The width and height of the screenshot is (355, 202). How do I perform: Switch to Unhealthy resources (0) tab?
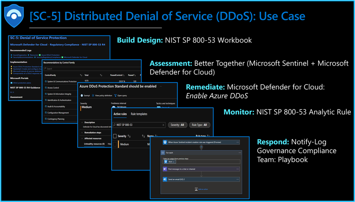coord(94,144)
